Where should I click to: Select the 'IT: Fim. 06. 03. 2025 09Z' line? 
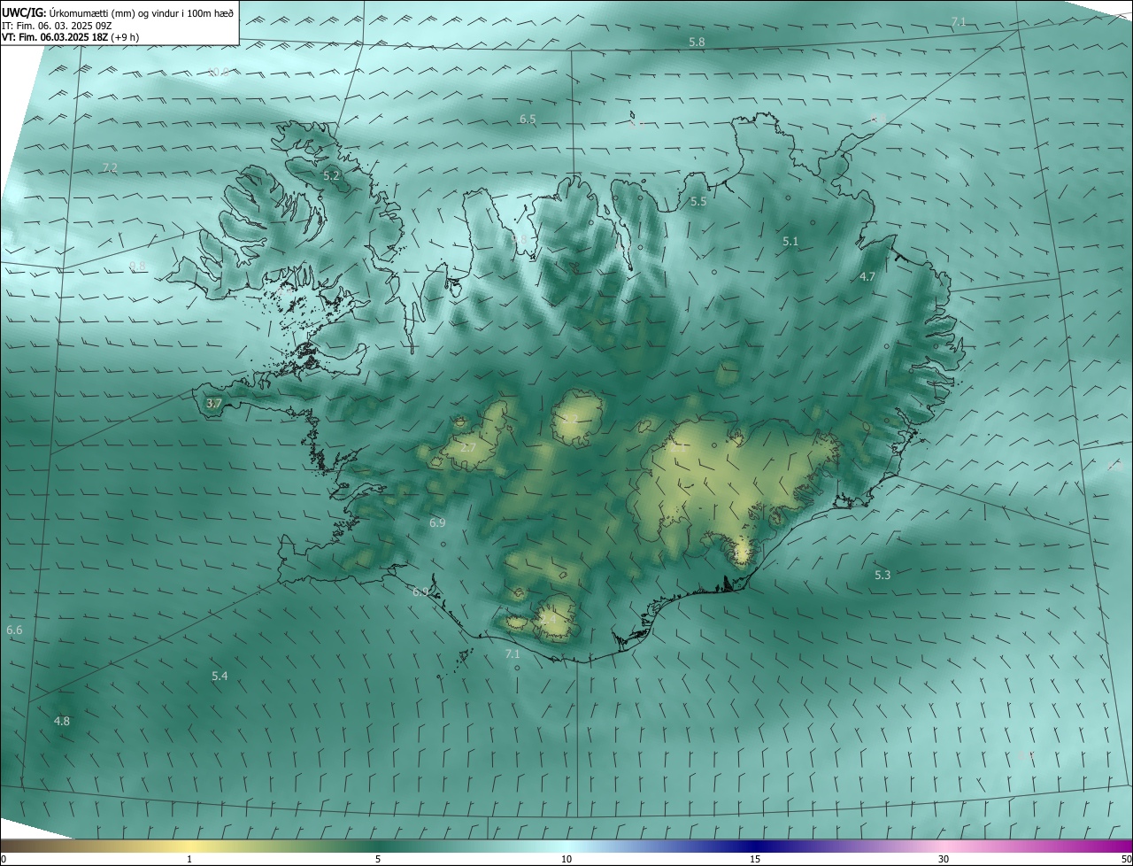pyautogui.click(x=58, y=25)
